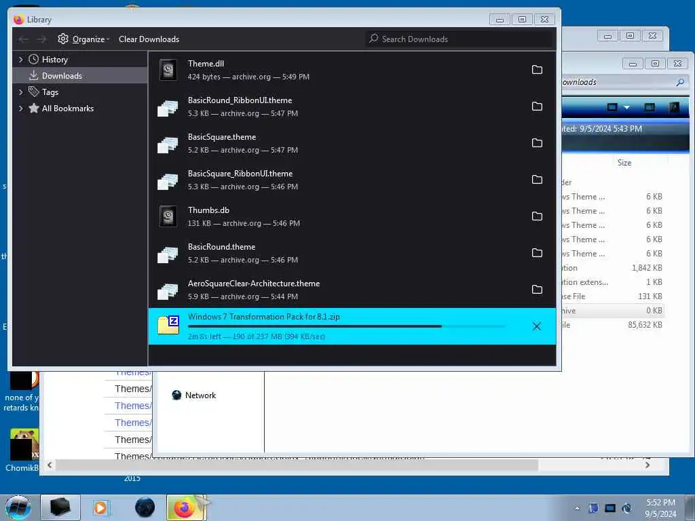The image size is (695, 521).
Task: Open the black box taskbar application
Action: click(60, 507)
